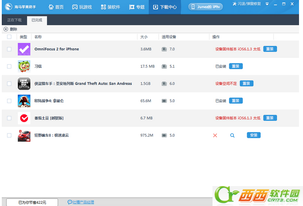Click the 设备空间不足 warning text
The image size is (303, 206).
(226, 84)
